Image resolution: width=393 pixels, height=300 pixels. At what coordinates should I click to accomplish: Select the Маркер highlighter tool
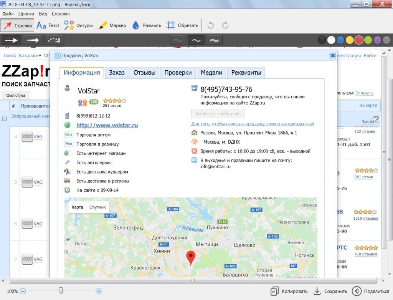click(112, 25)
